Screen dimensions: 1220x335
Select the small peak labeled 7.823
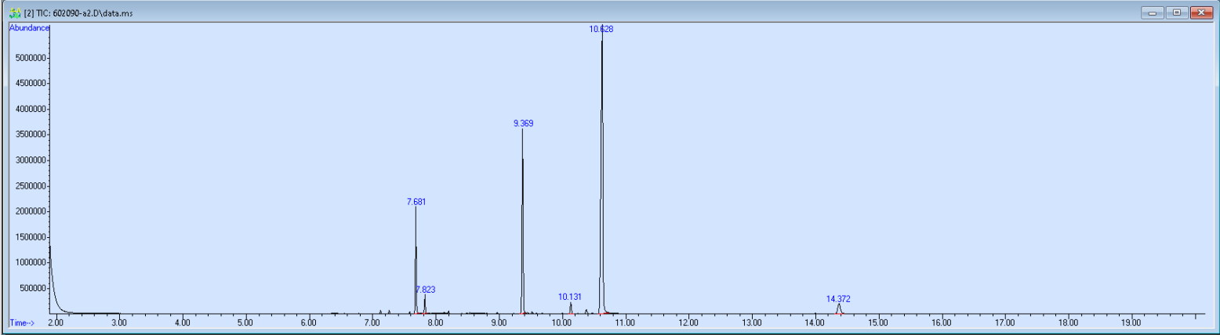tap(426, 290)
